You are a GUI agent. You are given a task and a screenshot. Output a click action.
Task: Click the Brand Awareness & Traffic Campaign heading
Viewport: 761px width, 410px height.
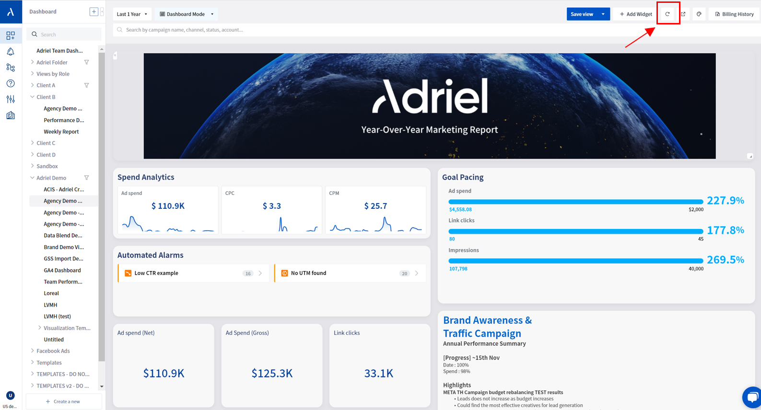click(487, 327)
